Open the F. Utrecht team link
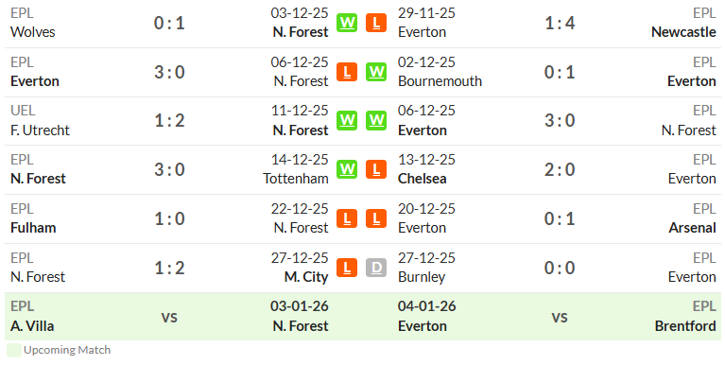The height and width of the screenshot is (365, 725). coord(40,130)
